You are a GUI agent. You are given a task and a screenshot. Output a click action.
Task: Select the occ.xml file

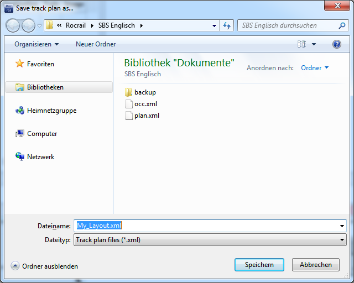tap(145, 104)
